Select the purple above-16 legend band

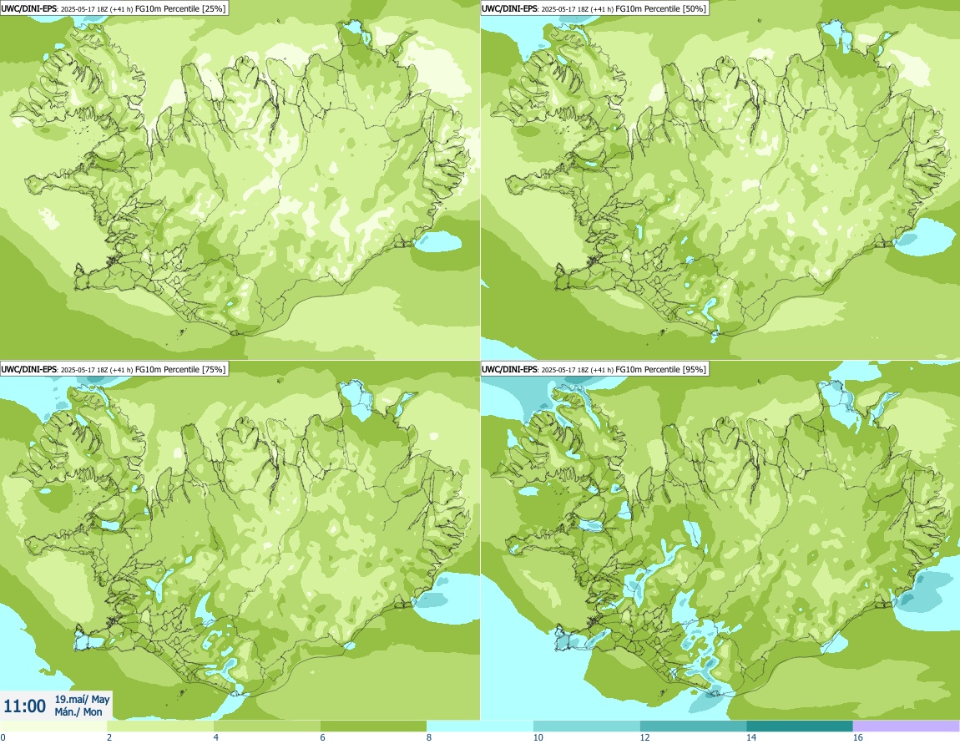coord(906,726)
